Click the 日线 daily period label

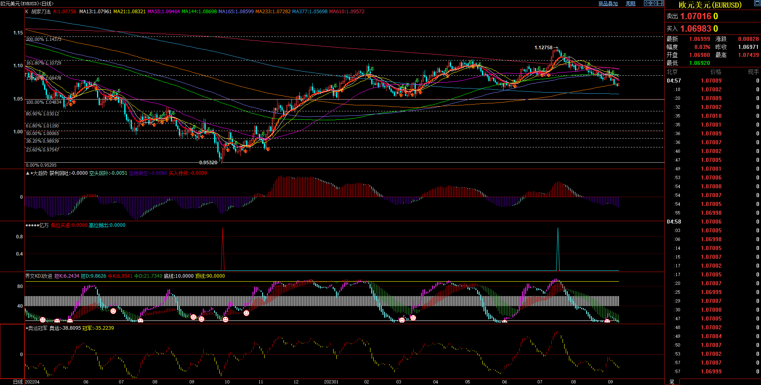(x=18, y=382)
